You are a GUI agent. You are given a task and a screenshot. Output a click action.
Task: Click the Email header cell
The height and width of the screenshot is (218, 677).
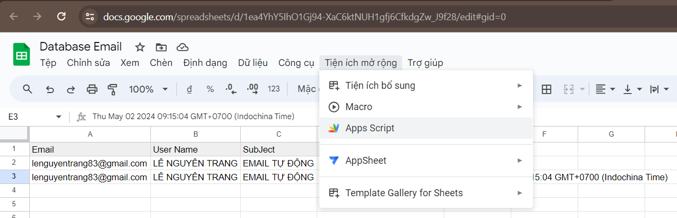(90, 149)
